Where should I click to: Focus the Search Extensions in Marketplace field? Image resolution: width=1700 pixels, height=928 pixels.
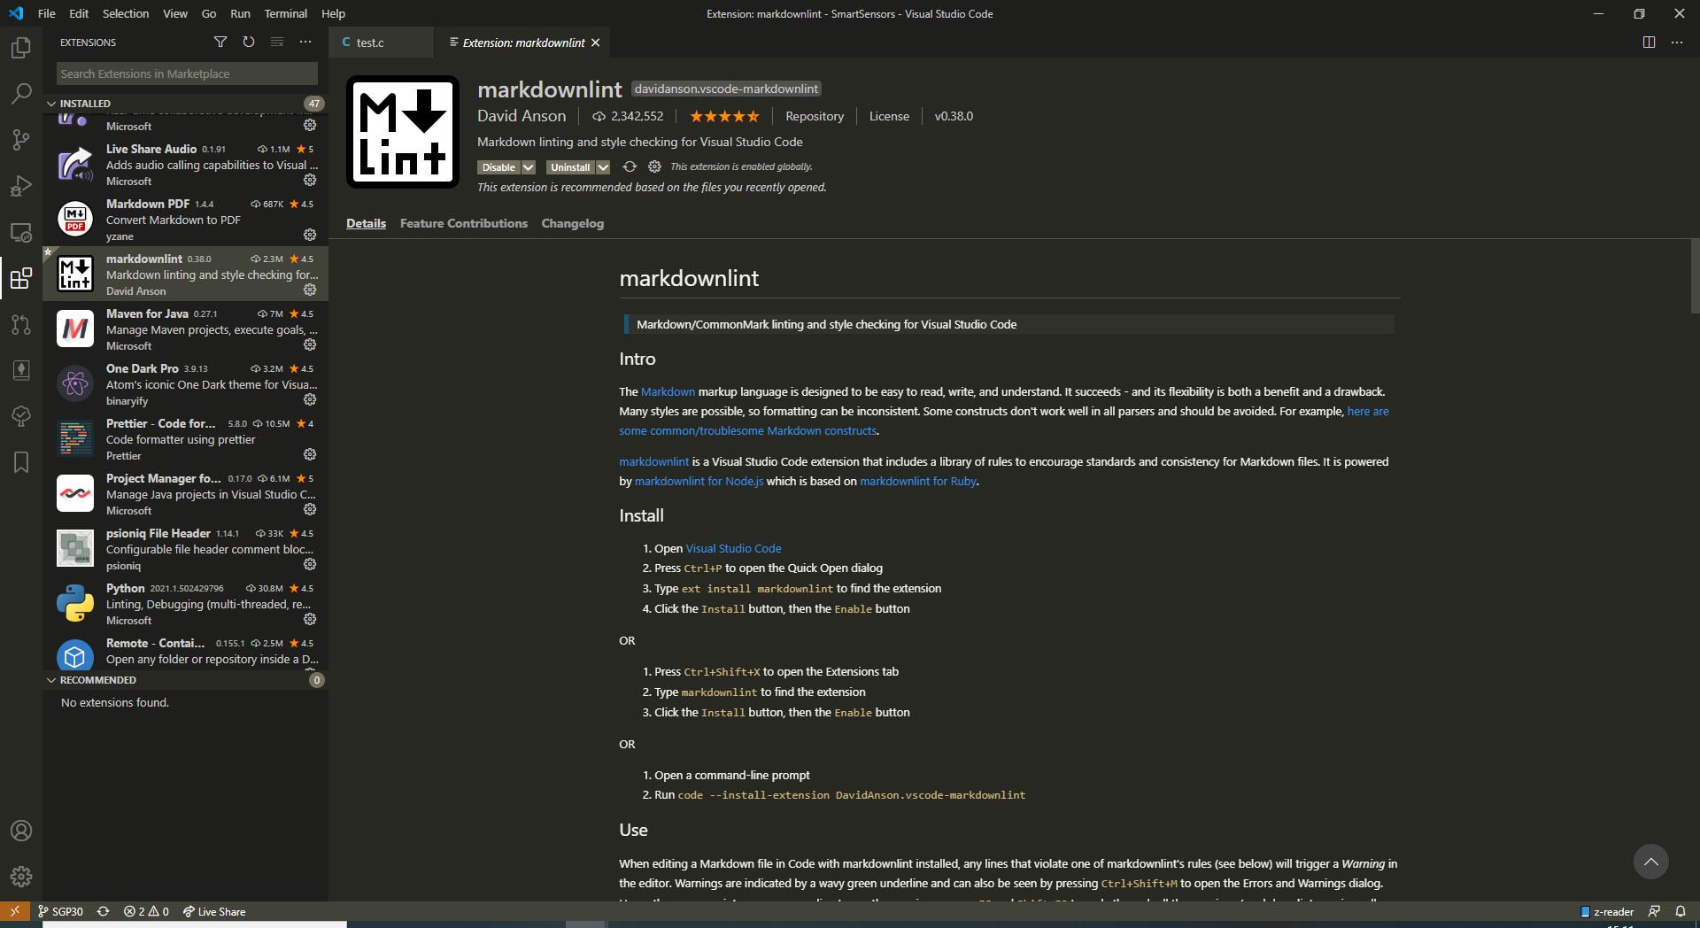point(187,73)
